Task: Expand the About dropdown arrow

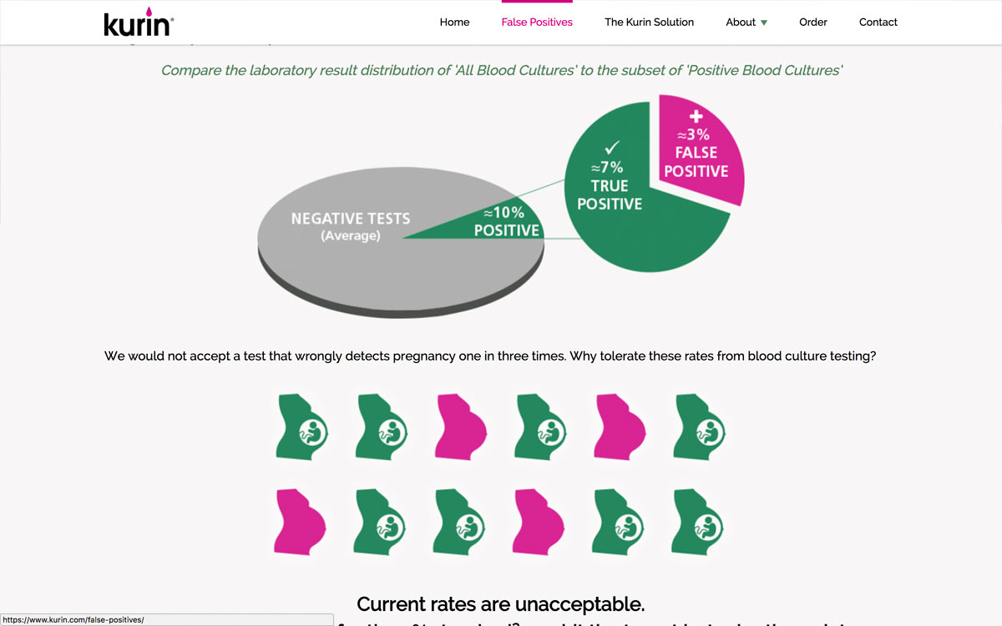Action: pyautogui.click(x=764, y=23)
